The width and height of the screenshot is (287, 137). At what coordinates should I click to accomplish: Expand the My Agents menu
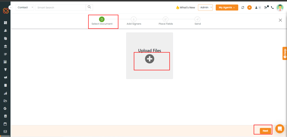227,8
